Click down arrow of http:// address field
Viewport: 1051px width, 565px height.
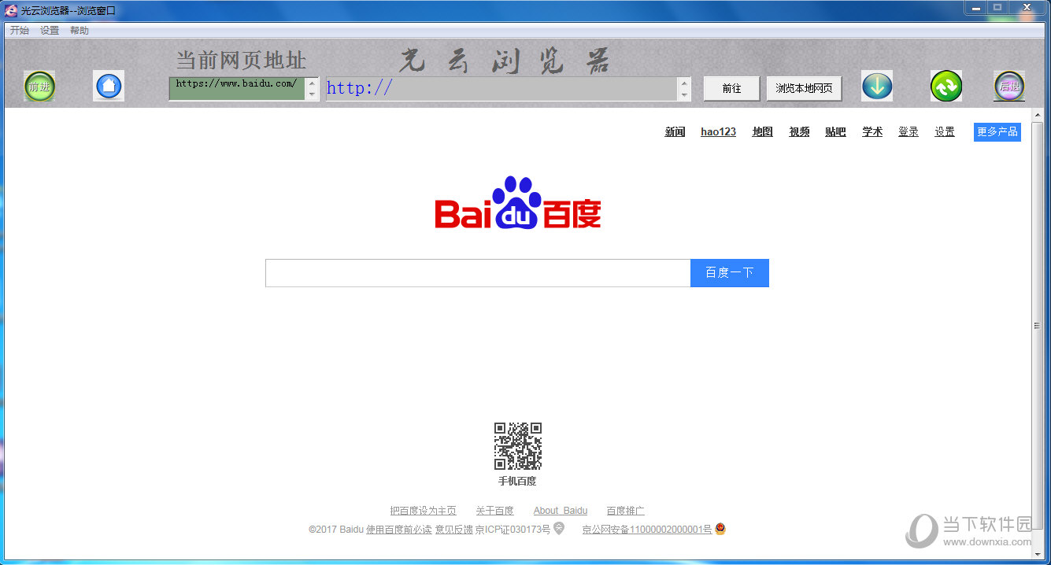pyautogui.click(x=684, y=94)
